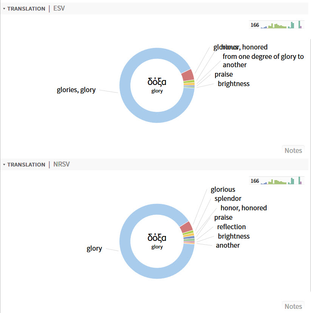Click the 'splendor' sense label
Image resolution: width=311 pixels, height=313 pixels.
(x=228, y=198)
